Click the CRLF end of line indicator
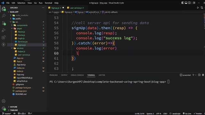 tap(165, 114)
